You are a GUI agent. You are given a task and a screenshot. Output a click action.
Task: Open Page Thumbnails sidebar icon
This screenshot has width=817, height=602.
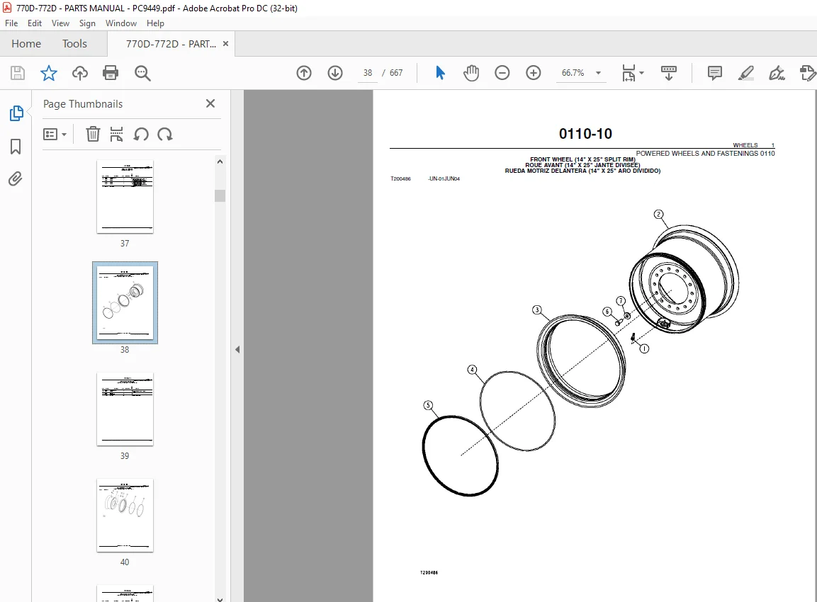pyautogui.click(x=16, y=113)
